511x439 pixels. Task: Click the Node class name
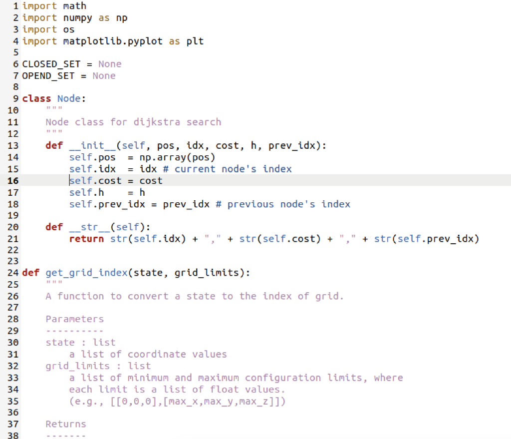pyautogui.click(x=69, y=98)
